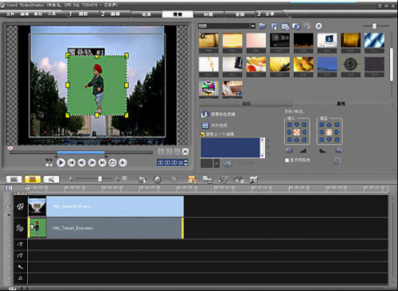Click the undo arrow in timeline toolbar
The image size is (398, 291).
point(157,180)
